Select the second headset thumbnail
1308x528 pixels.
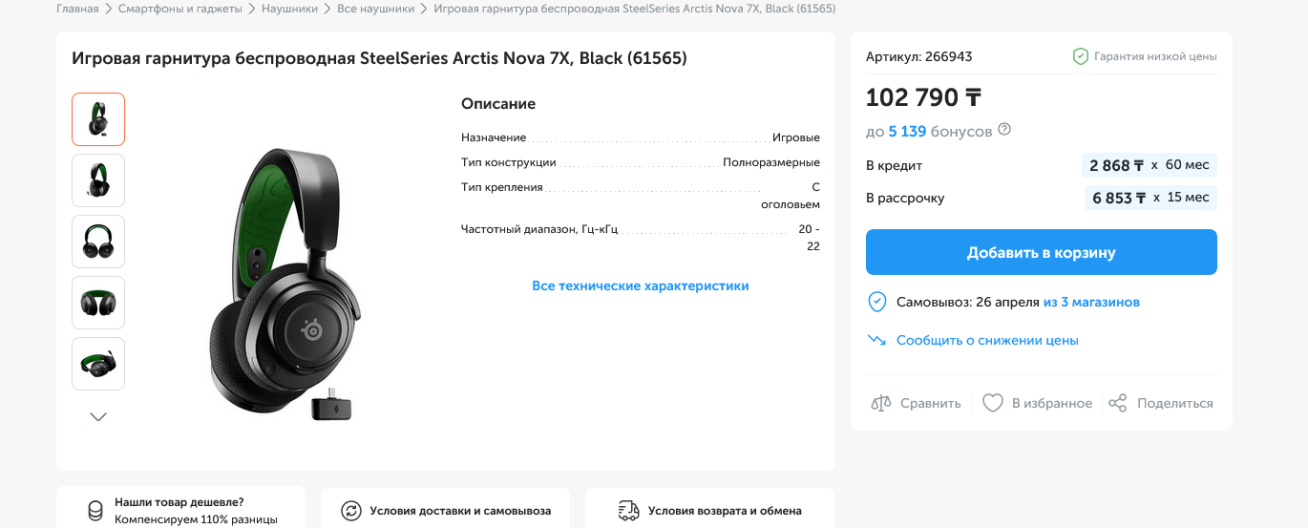(x=98, y=180)
